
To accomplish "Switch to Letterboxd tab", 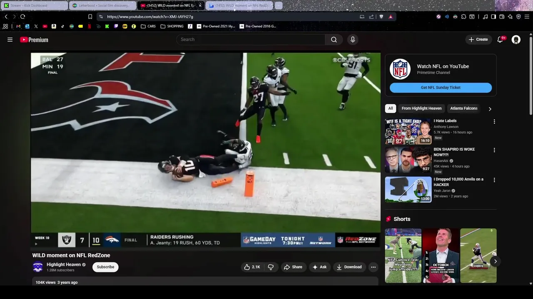I will [x=102, y=5].
